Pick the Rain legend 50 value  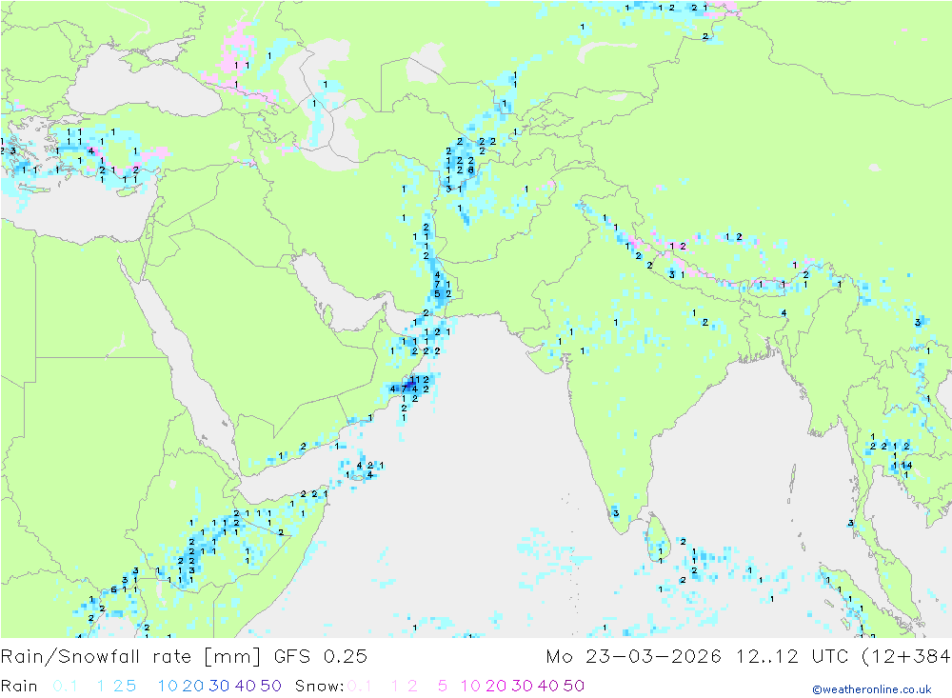[x=270, y=686]
